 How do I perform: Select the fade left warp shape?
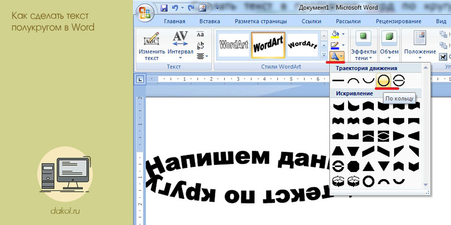click(x=414, y=136)
